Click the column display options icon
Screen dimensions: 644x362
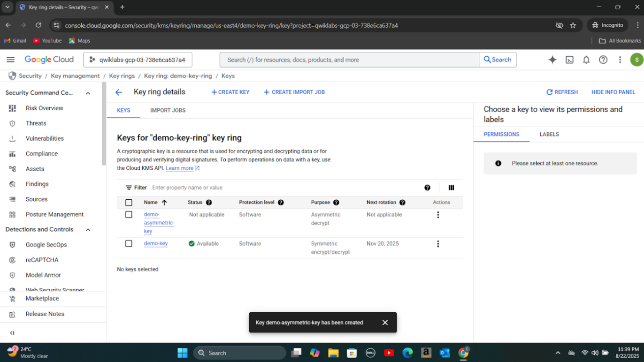click(451, 188)
